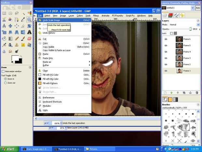This screenshot has width=202, height=152.
Task: Click Undo Scale Image menu entry
Action: 64,20
